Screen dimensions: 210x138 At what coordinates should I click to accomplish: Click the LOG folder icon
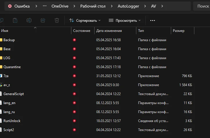(x=1, y=58)
